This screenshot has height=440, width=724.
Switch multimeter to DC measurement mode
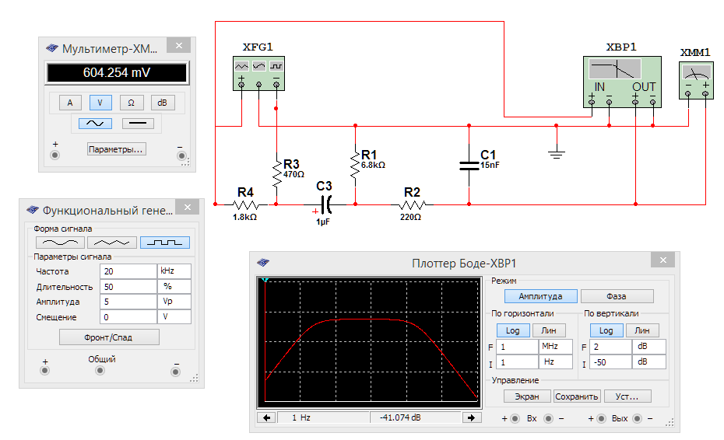[137, 123]
